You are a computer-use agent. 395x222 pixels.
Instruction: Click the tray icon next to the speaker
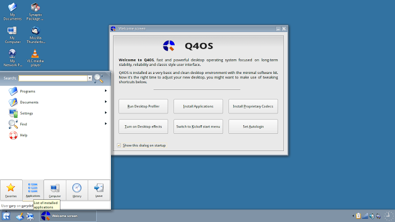pyautogui.click(x=378, y=216)
